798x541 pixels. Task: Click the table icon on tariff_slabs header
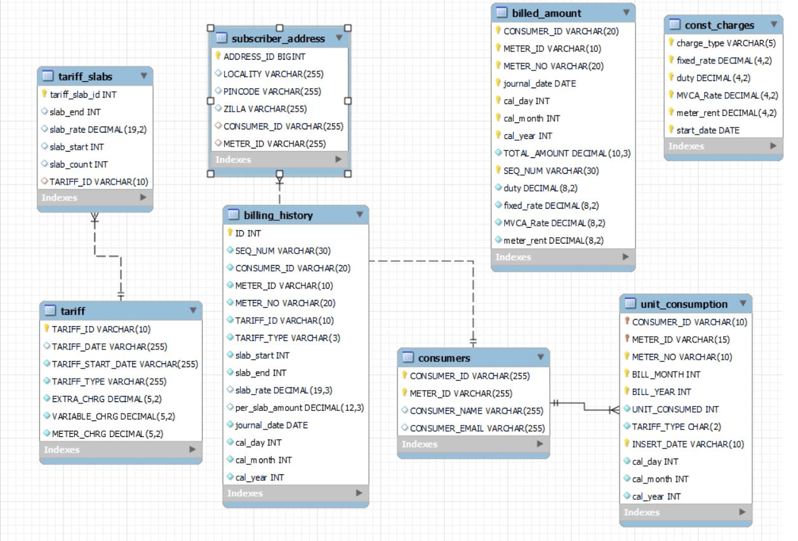click(46, 77)
